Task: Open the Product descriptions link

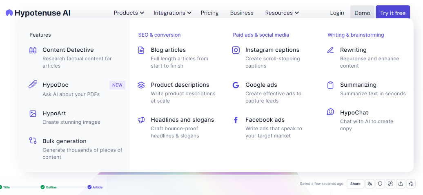Action: click(x=180, y=85)
